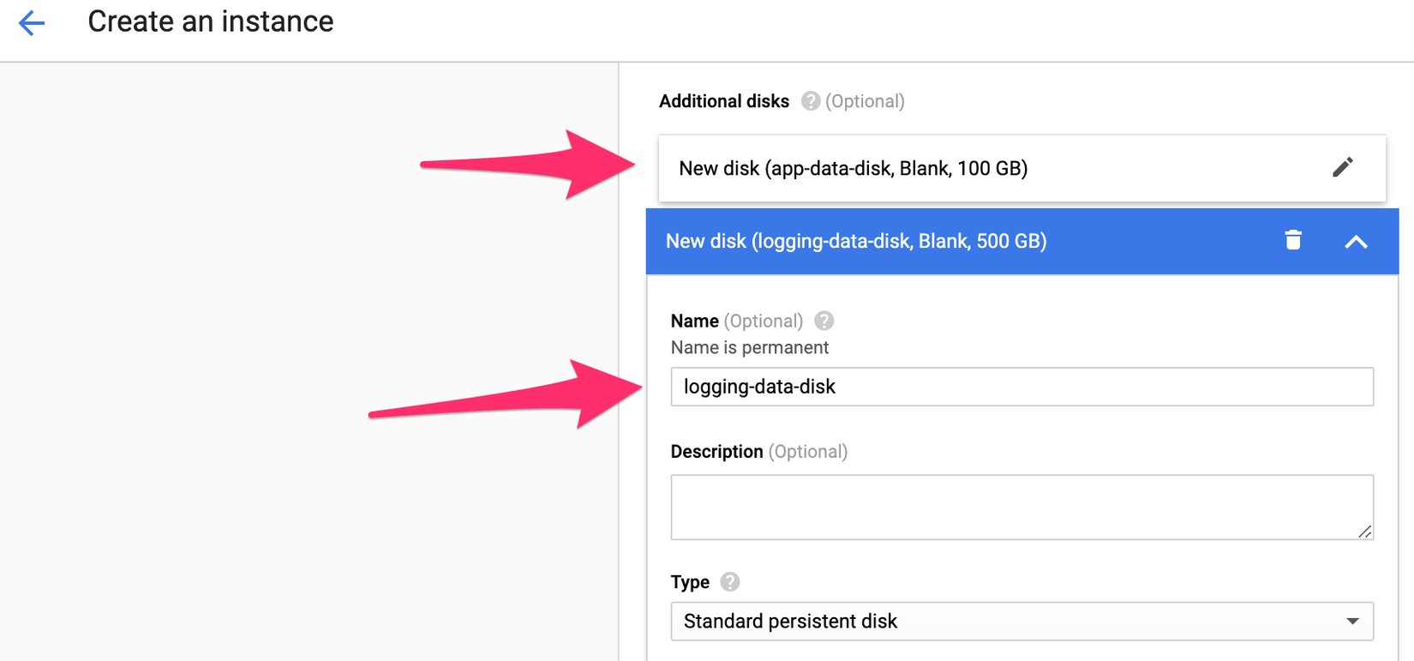Screen dimensions: 1414x661
Task: Click the back arrow beside Create an instance
Action: pyautogui.click(x=32, y=23)
